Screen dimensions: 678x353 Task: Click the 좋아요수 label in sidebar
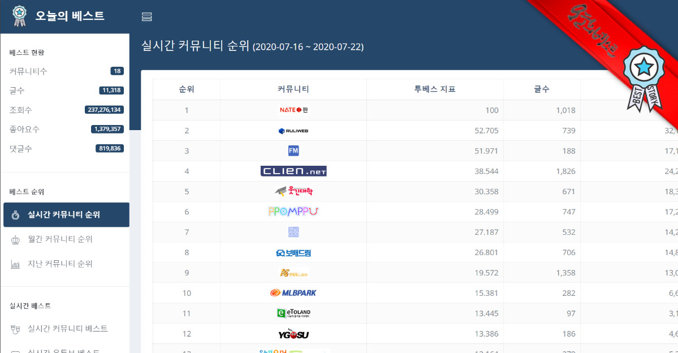click(24, 129)
